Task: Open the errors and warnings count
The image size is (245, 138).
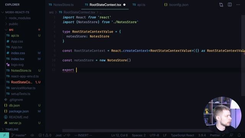Action: (45, 135)
